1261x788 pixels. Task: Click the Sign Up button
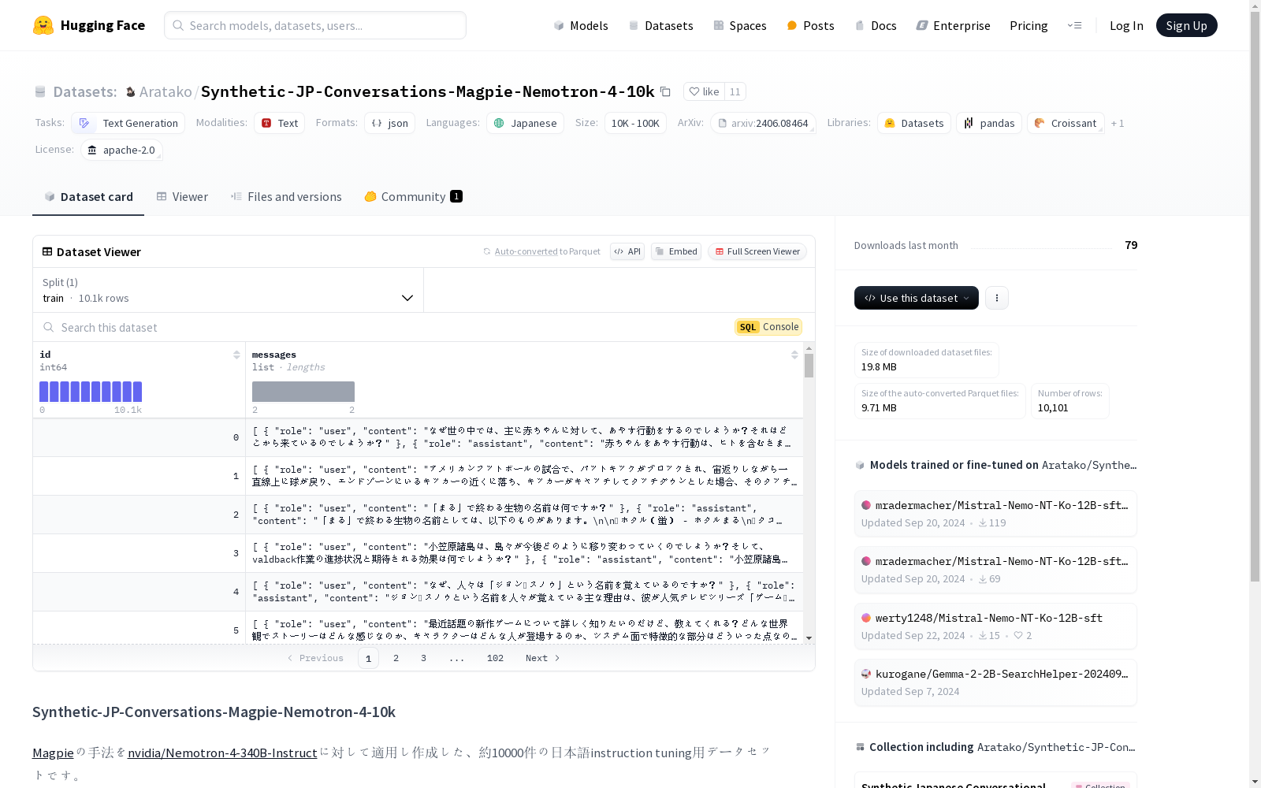1186,25
